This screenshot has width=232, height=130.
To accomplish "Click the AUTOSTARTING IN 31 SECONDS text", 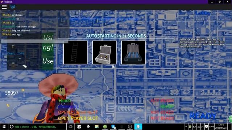I will [116, 36].
